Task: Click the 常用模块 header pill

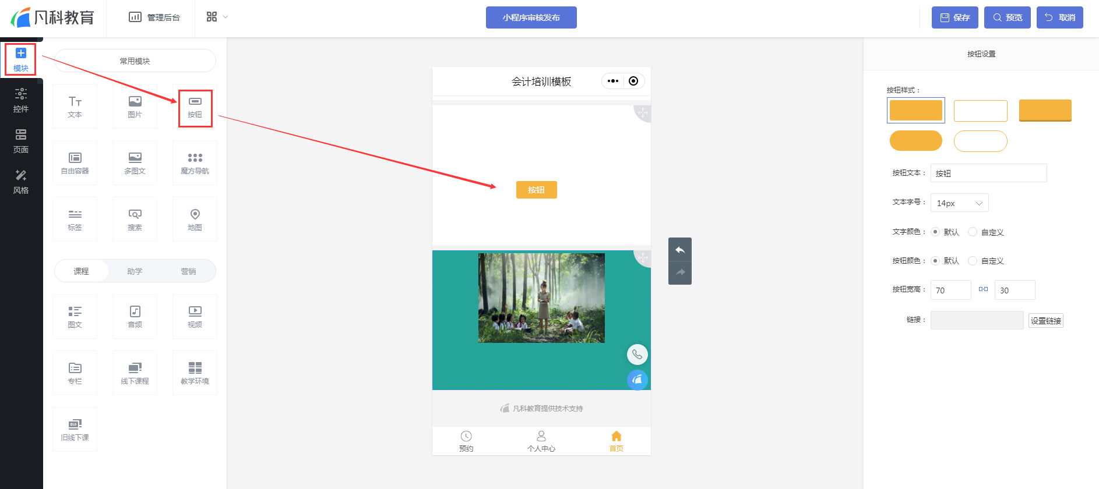Action: point(135,61)
